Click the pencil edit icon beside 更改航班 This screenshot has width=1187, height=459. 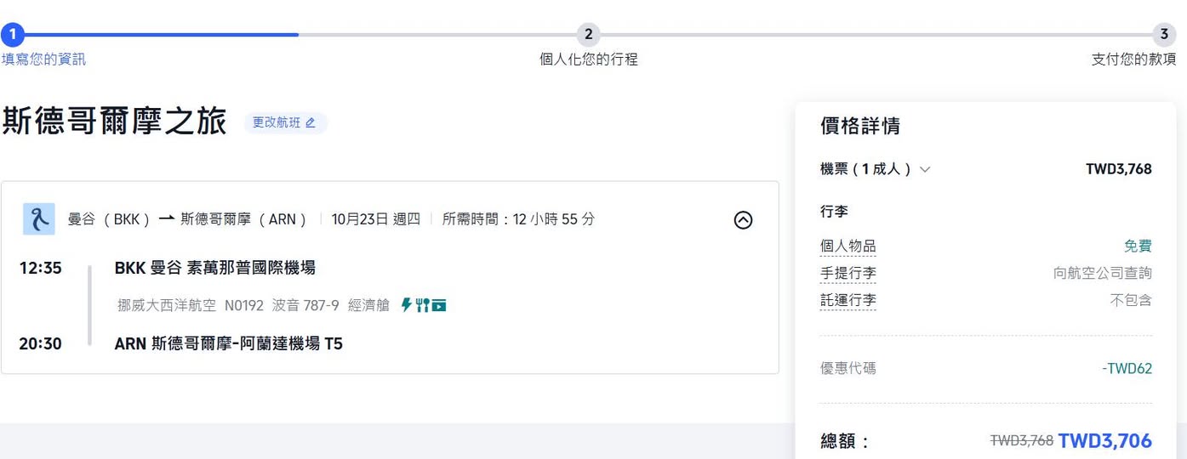click(311, 122)
